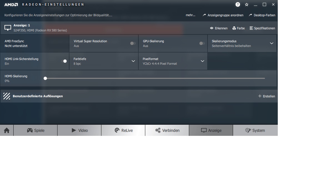Viewport: 320px width, 180px height.
Task: Click the gamepad icon in Spiele tab
Action: (30, 130)
